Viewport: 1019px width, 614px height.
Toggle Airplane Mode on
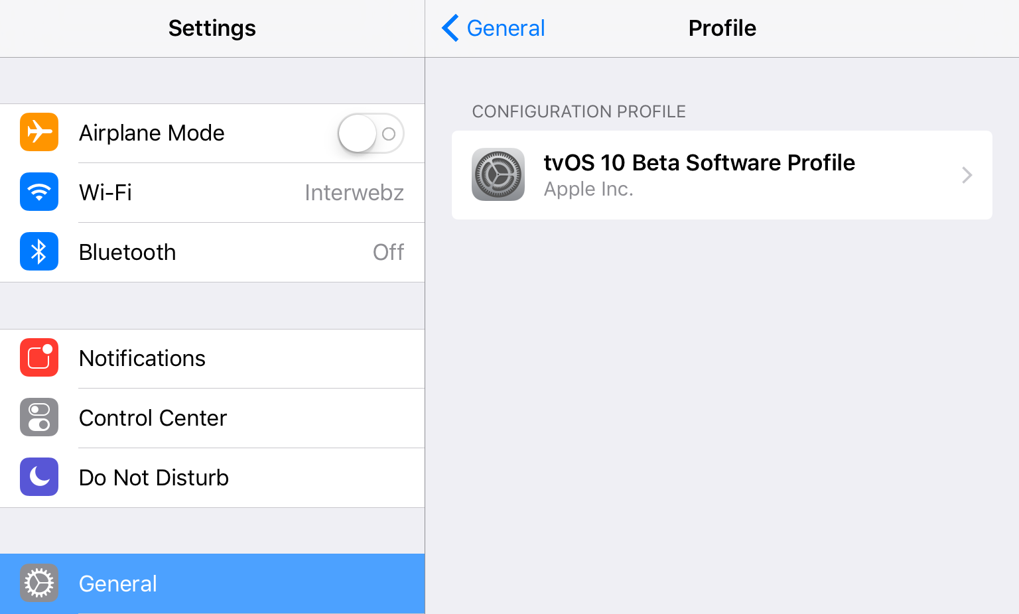pyautogui.click(x=370, y=133)
